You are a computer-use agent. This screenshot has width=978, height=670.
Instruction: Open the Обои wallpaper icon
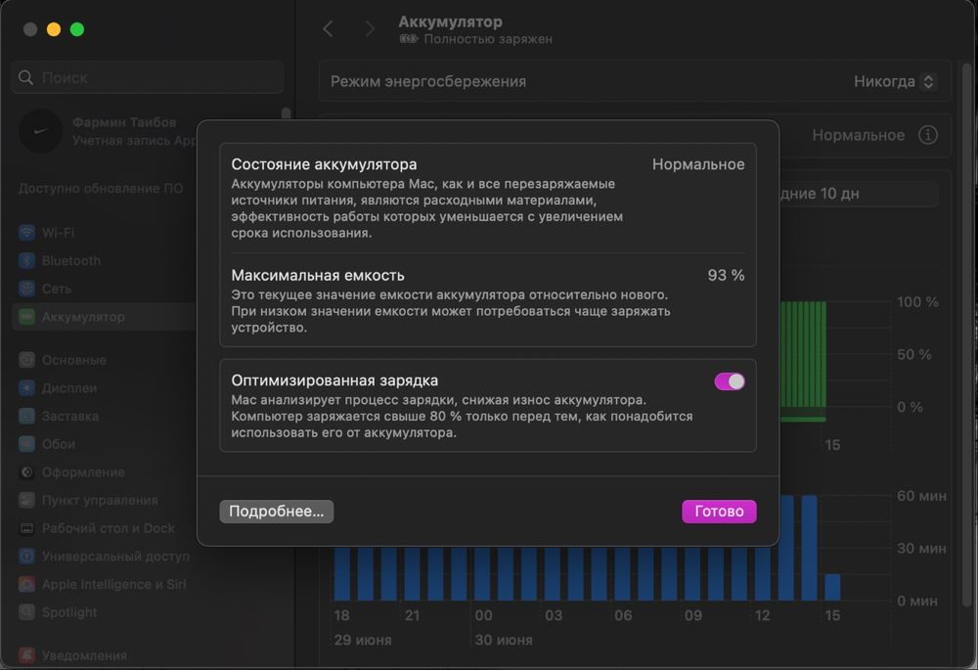pyautogui.click(x=26, y=444)
